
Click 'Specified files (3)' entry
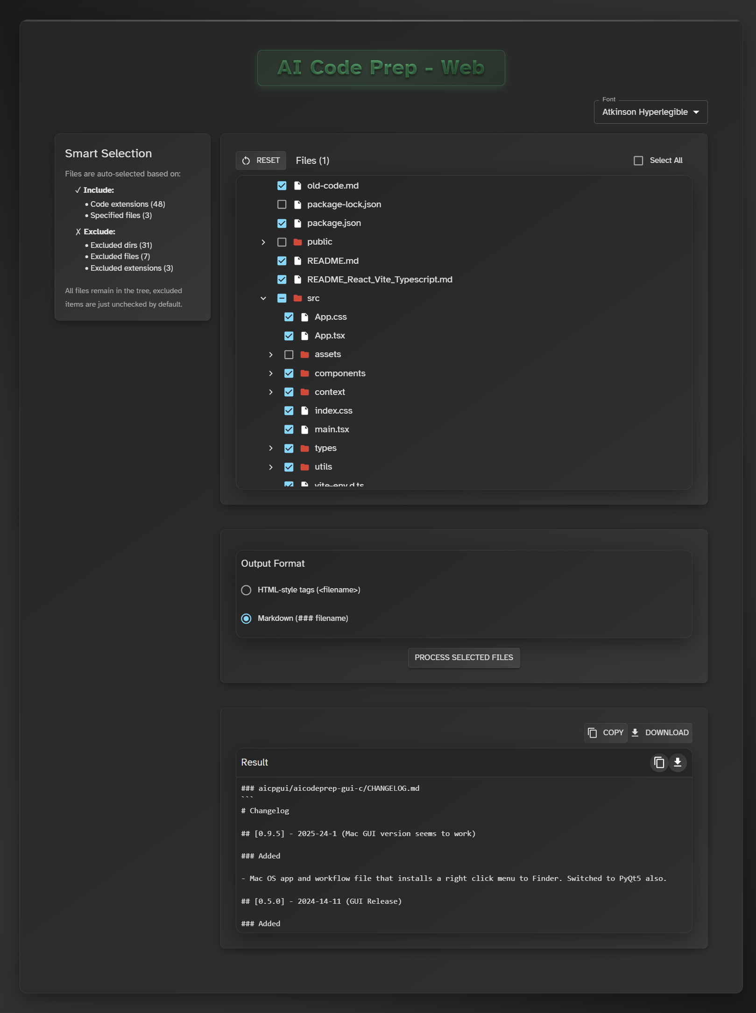pyautogui.click(x=121, y=215)
